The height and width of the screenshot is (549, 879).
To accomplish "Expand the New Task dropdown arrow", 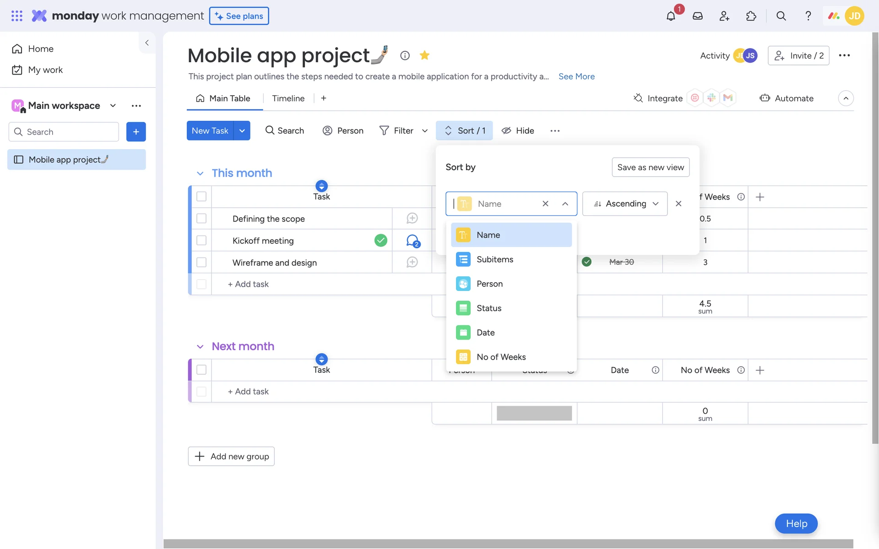I will click(242, 131).
